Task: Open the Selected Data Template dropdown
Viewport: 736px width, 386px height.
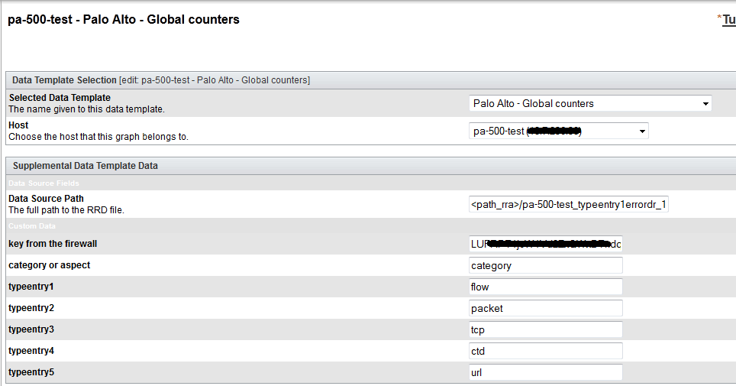Action: pos(589,103)
